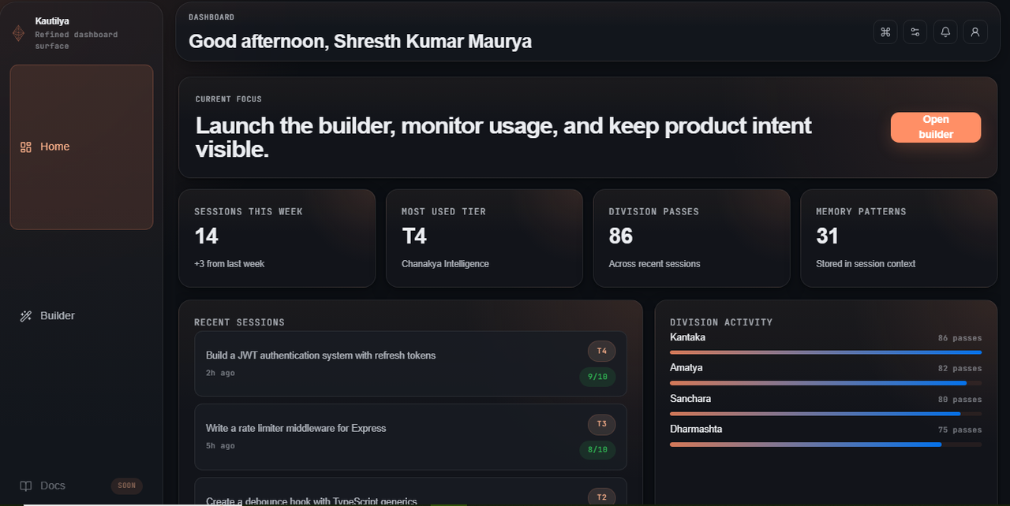Open the sliders settings icon button
The height and width of the screenshot is (506, 1010).
915,32
